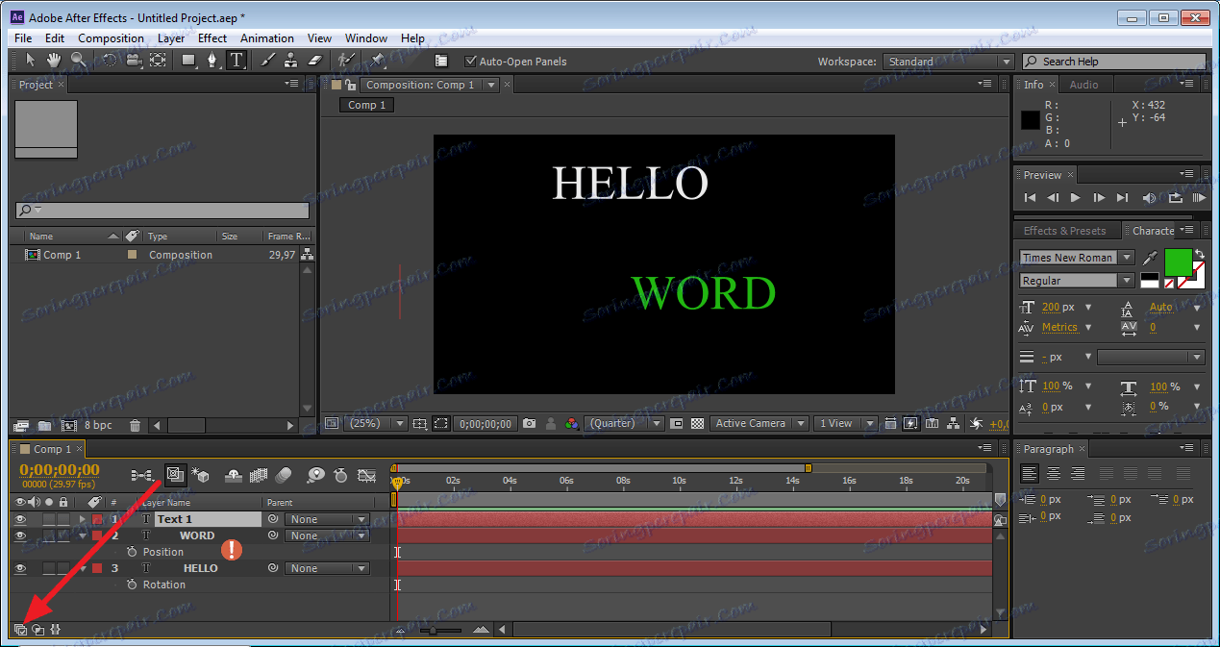Click the green fill color swatch
Image resolution: width=1220 pixels, height=647 pixels.
1178,261
